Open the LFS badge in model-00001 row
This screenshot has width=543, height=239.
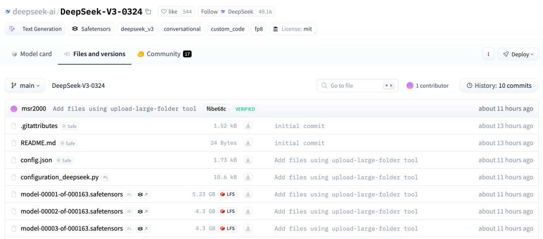pyautogui.click(x=228, y=194)
